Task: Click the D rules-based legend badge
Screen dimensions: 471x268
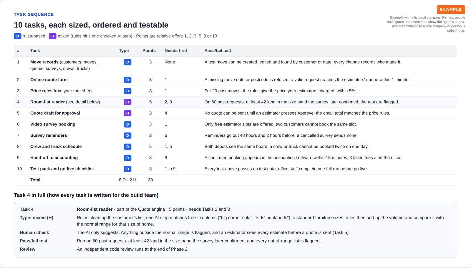Action: [17, 36]
